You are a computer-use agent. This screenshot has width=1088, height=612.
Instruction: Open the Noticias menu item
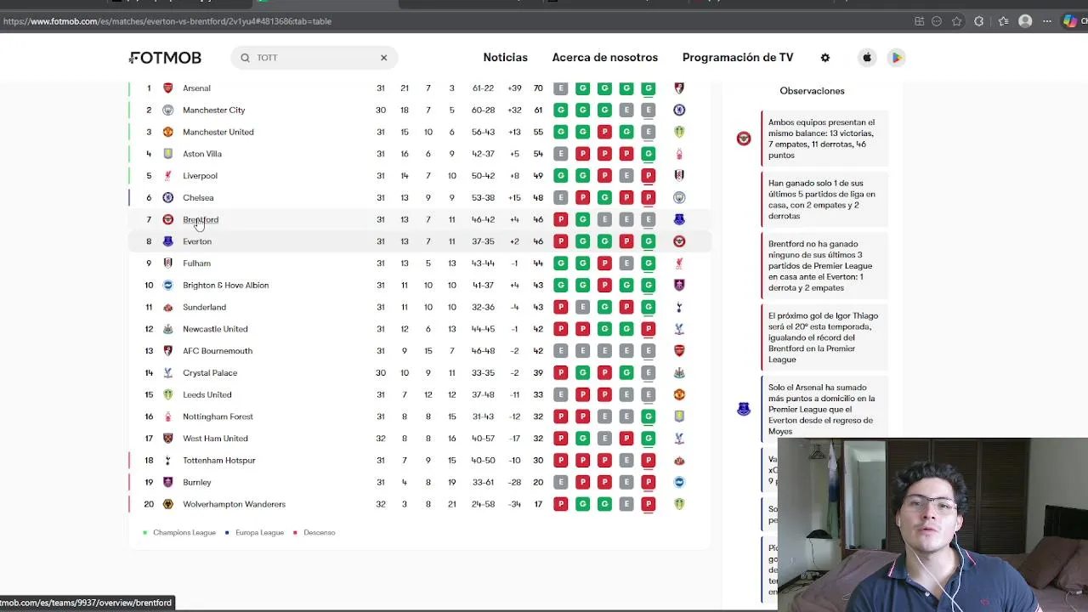tap(505, 58)
